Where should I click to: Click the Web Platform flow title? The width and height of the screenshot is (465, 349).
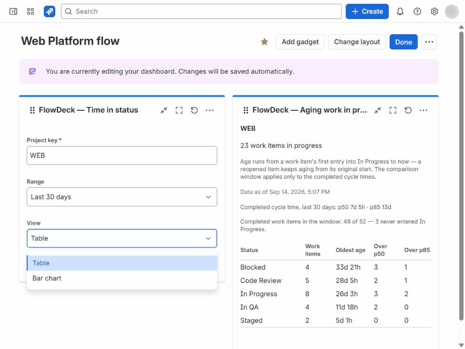(x=71, y=41)
